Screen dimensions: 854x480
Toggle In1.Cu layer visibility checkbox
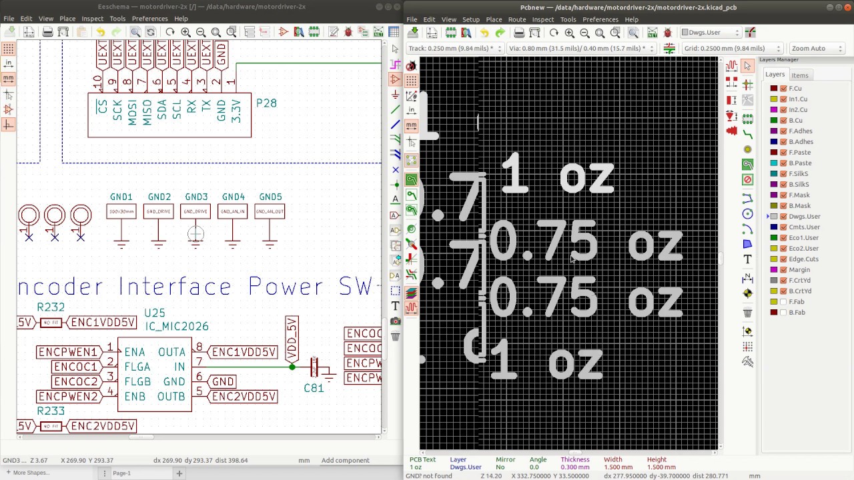pos(784,99)
